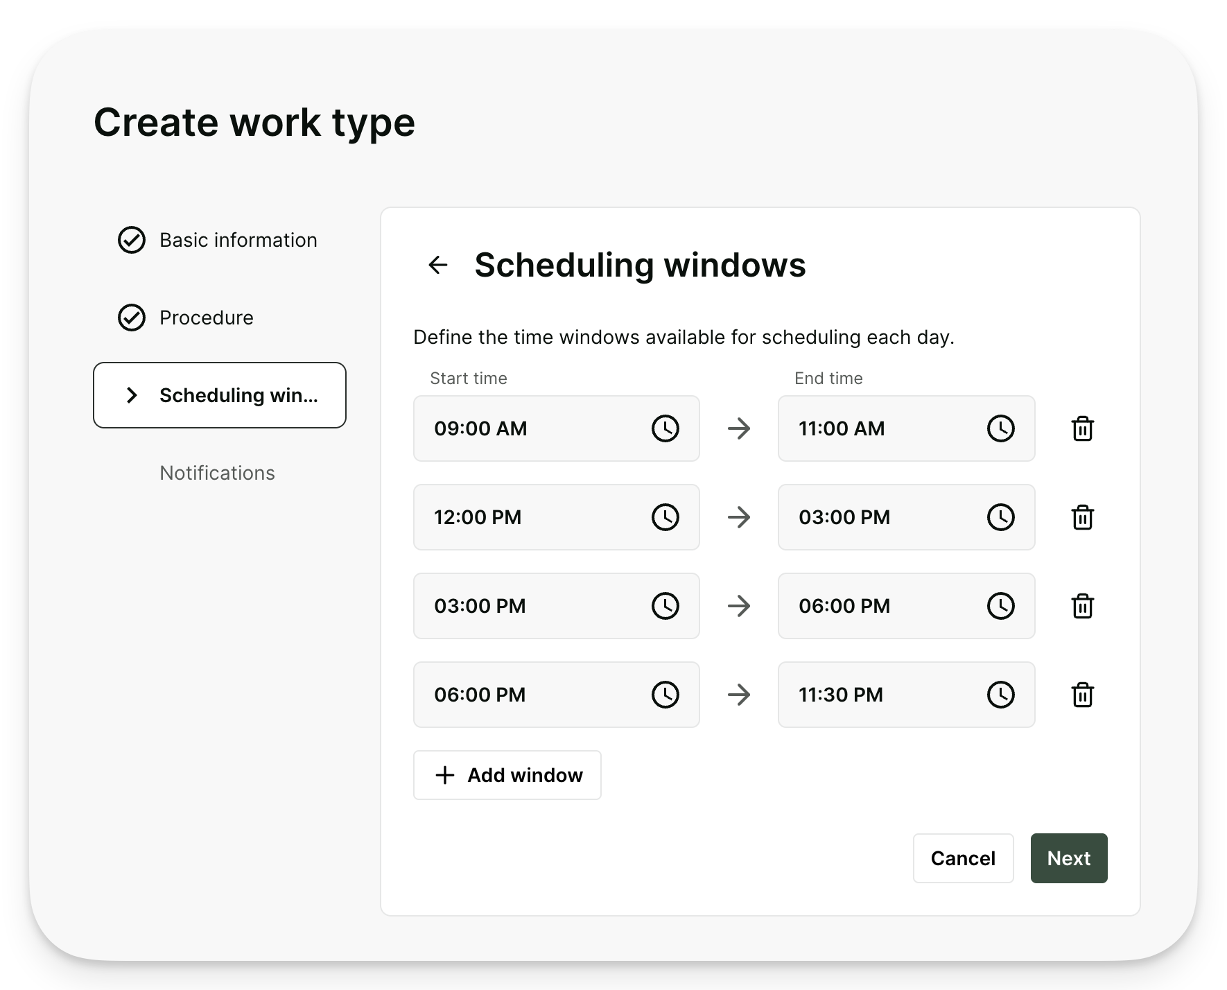Click the Scheduling windows page title
This screenshot has width=1227, height=990.
640,266
